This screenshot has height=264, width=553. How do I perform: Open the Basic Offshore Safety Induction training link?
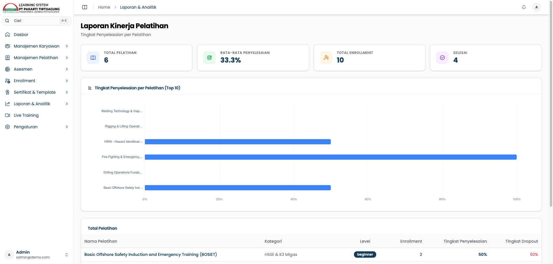coord(151,254)
